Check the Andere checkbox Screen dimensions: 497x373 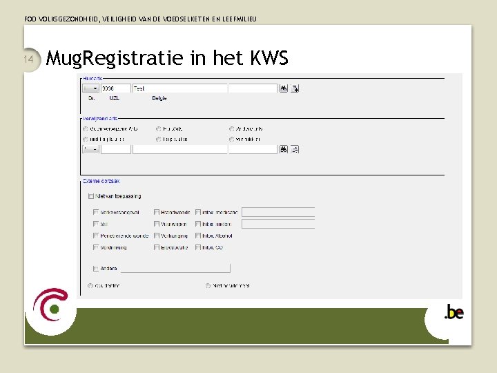[x=96, y=269]
